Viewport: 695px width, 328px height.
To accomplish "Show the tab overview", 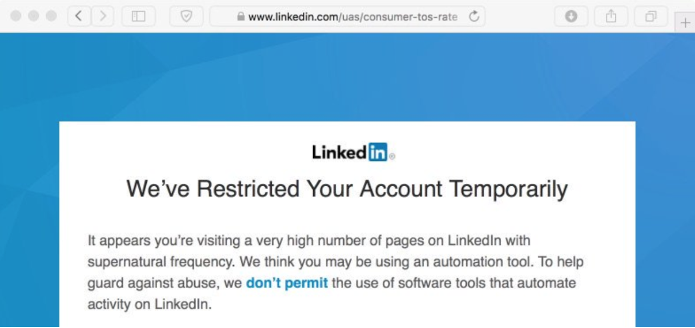I will point(650,16).
